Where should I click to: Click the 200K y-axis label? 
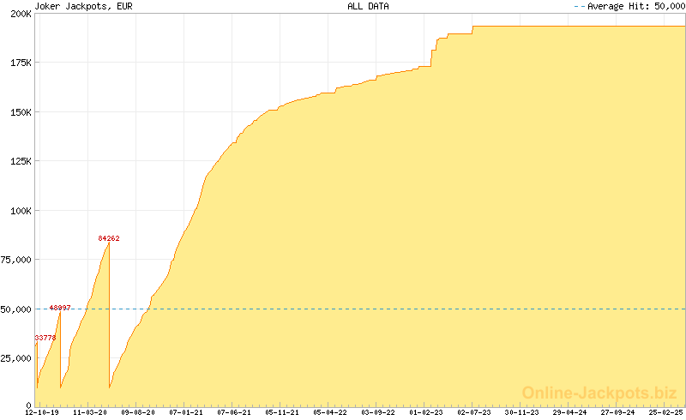(x=19, y=14)
